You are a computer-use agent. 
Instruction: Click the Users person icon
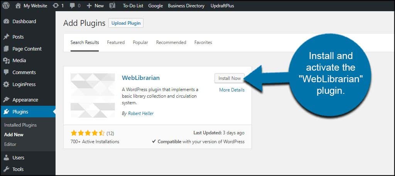[6, 157]
